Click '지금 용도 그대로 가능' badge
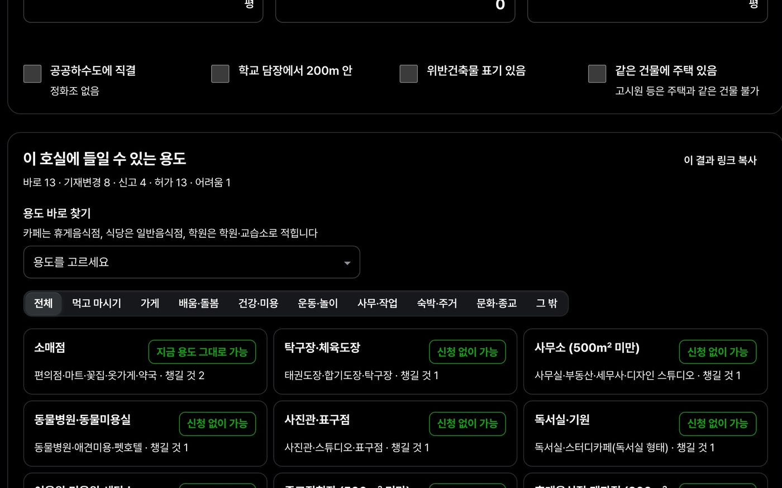782x488 pixels. [202, 352]
